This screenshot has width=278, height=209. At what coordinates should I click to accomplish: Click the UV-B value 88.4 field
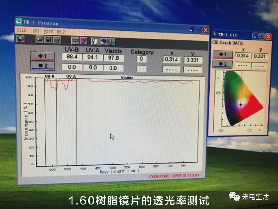pos(72,57)
